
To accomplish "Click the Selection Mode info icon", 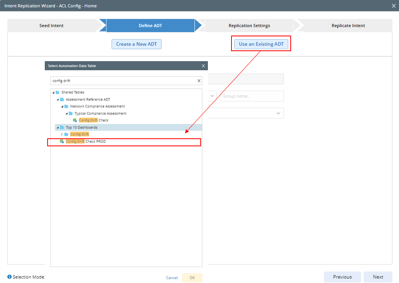I will point(10,277).
